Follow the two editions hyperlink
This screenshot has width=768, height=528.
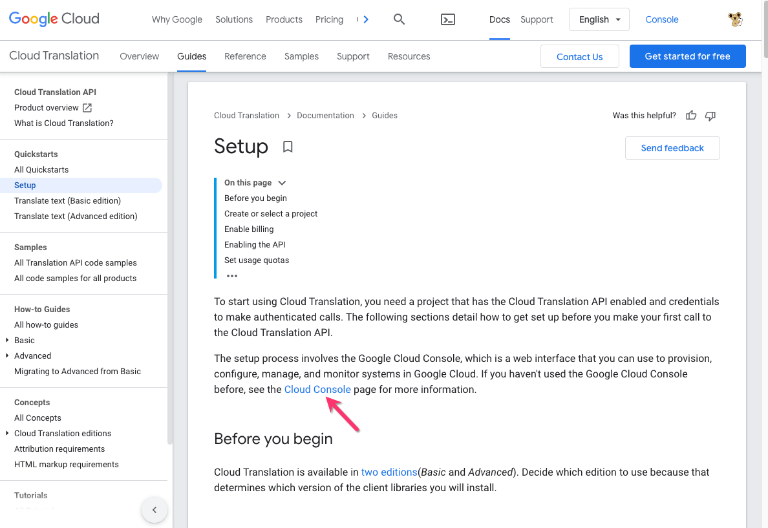tap(389, 472)
